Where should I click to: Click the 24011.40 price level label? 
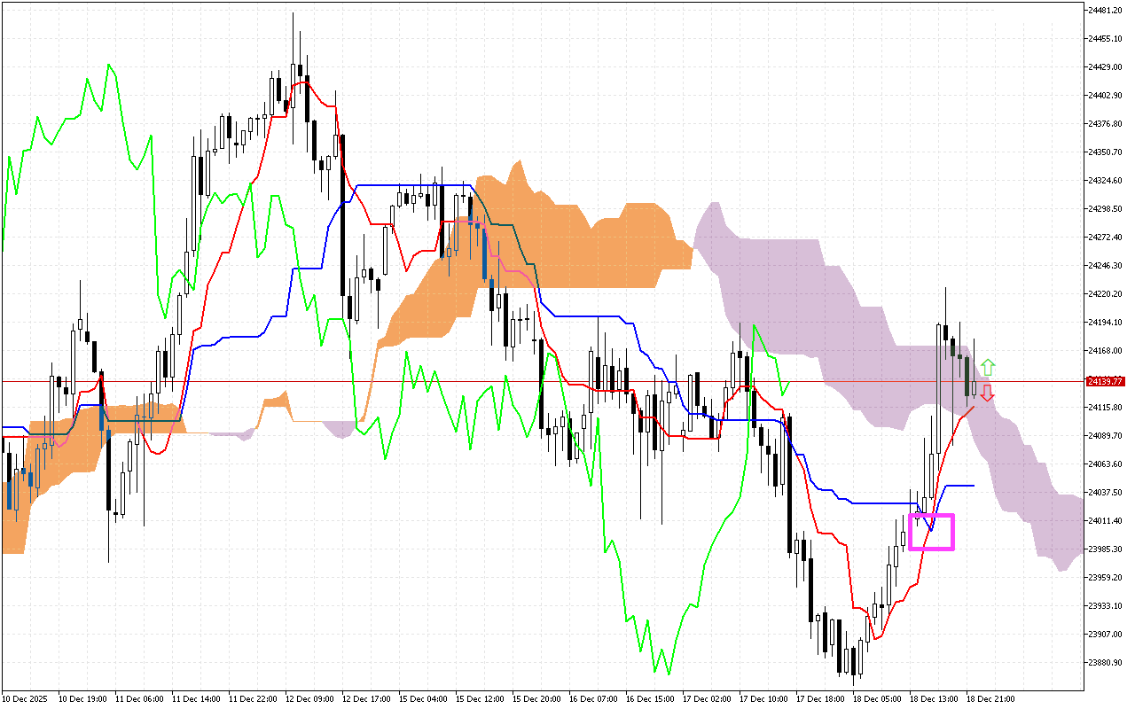(1106, 520)
